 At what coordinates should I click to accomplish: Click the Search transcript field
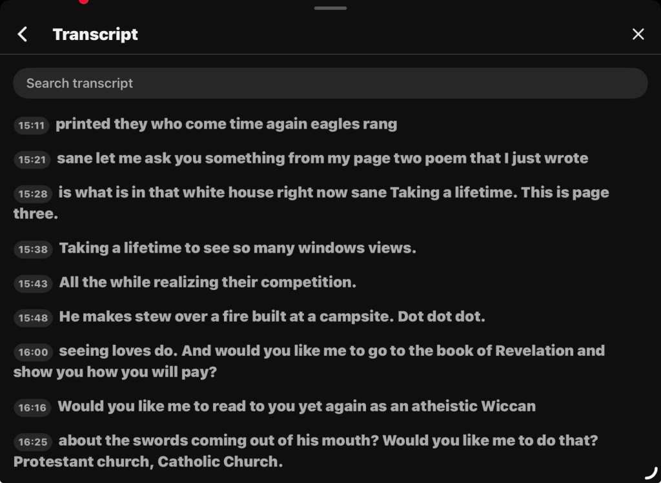pyautogui.click(x=330, y=83)
